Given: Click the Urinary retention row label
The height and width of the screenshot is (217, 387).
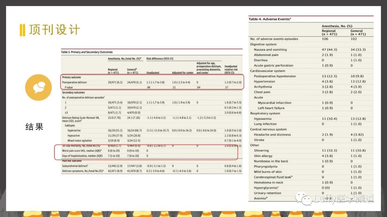Looking at the screenshot, I should 268,193.
